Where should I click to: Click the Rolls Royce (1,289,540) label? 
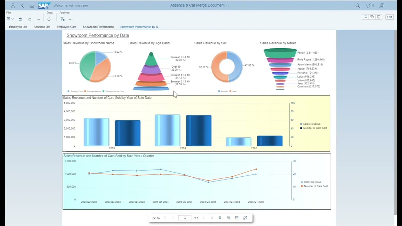pos(311,59)
